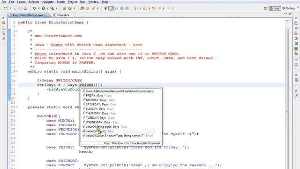Toggle Show Whitespace Characters button
This screenshot has height=169, width=300.
tap(127, 8)
